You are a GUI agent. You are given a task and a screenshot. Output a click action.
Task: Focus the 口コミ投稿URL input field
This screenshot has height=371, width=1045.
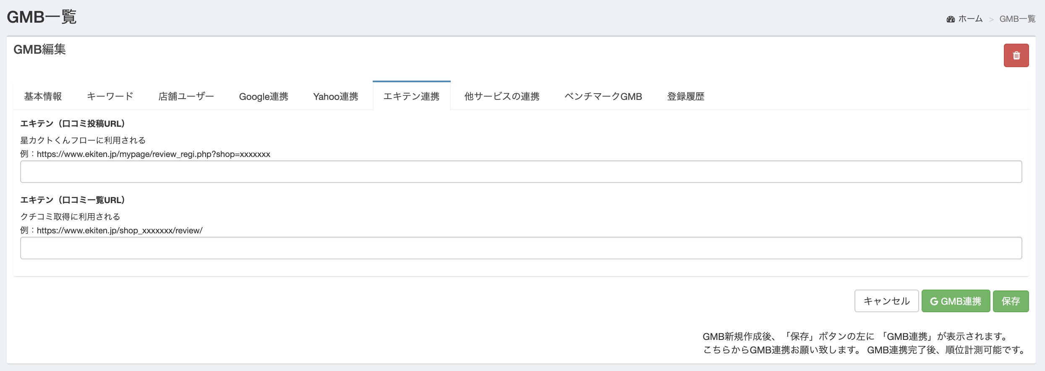(521, 172)
